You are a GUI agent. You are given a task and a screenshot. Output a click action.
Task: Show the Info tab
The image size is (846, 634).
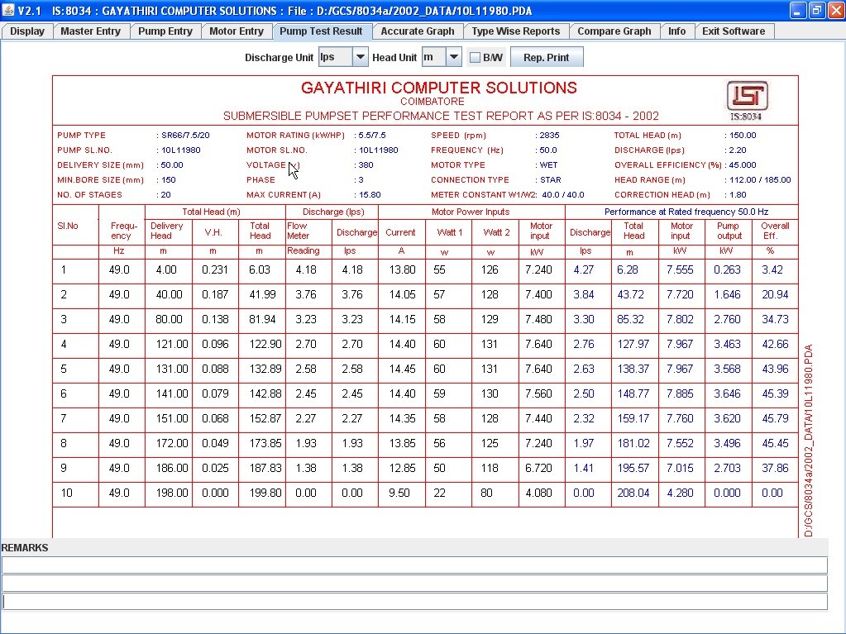pyautogui.click(x=676, y=31)
